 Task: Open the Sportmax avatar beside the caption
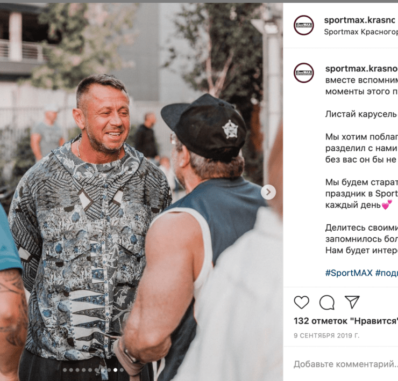coord(303,72)
